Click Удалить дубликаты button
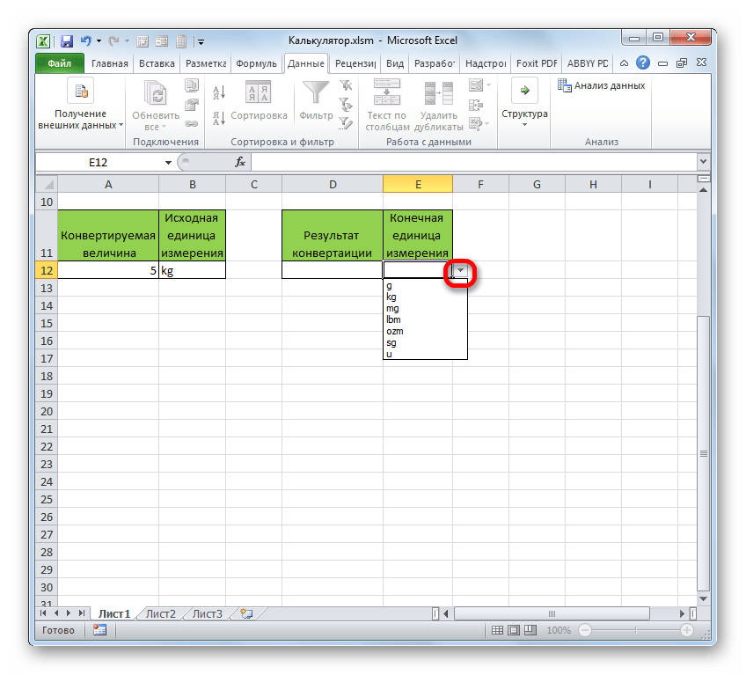This screenshot has height=675, width=746. (x=438, y=105)
